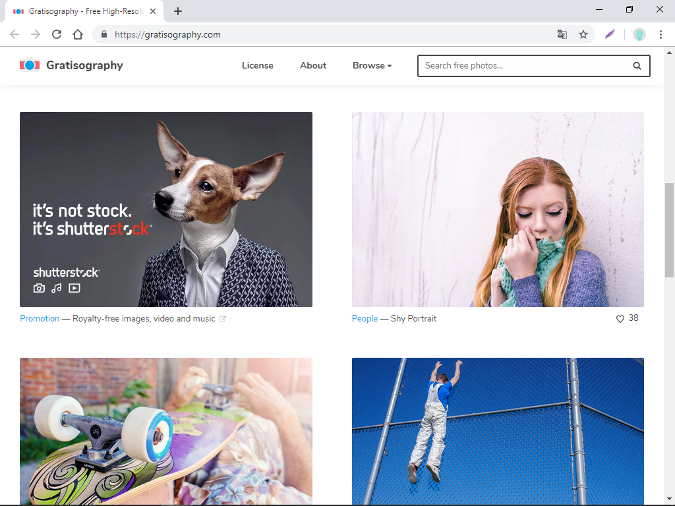Open the About page
The height and width of the screenshot is (506, 675).
313,65
